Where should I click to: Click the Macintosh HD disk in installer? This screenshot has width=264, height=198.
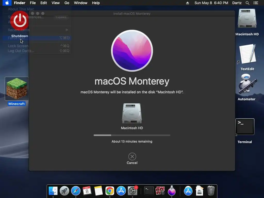pos(132,113)
